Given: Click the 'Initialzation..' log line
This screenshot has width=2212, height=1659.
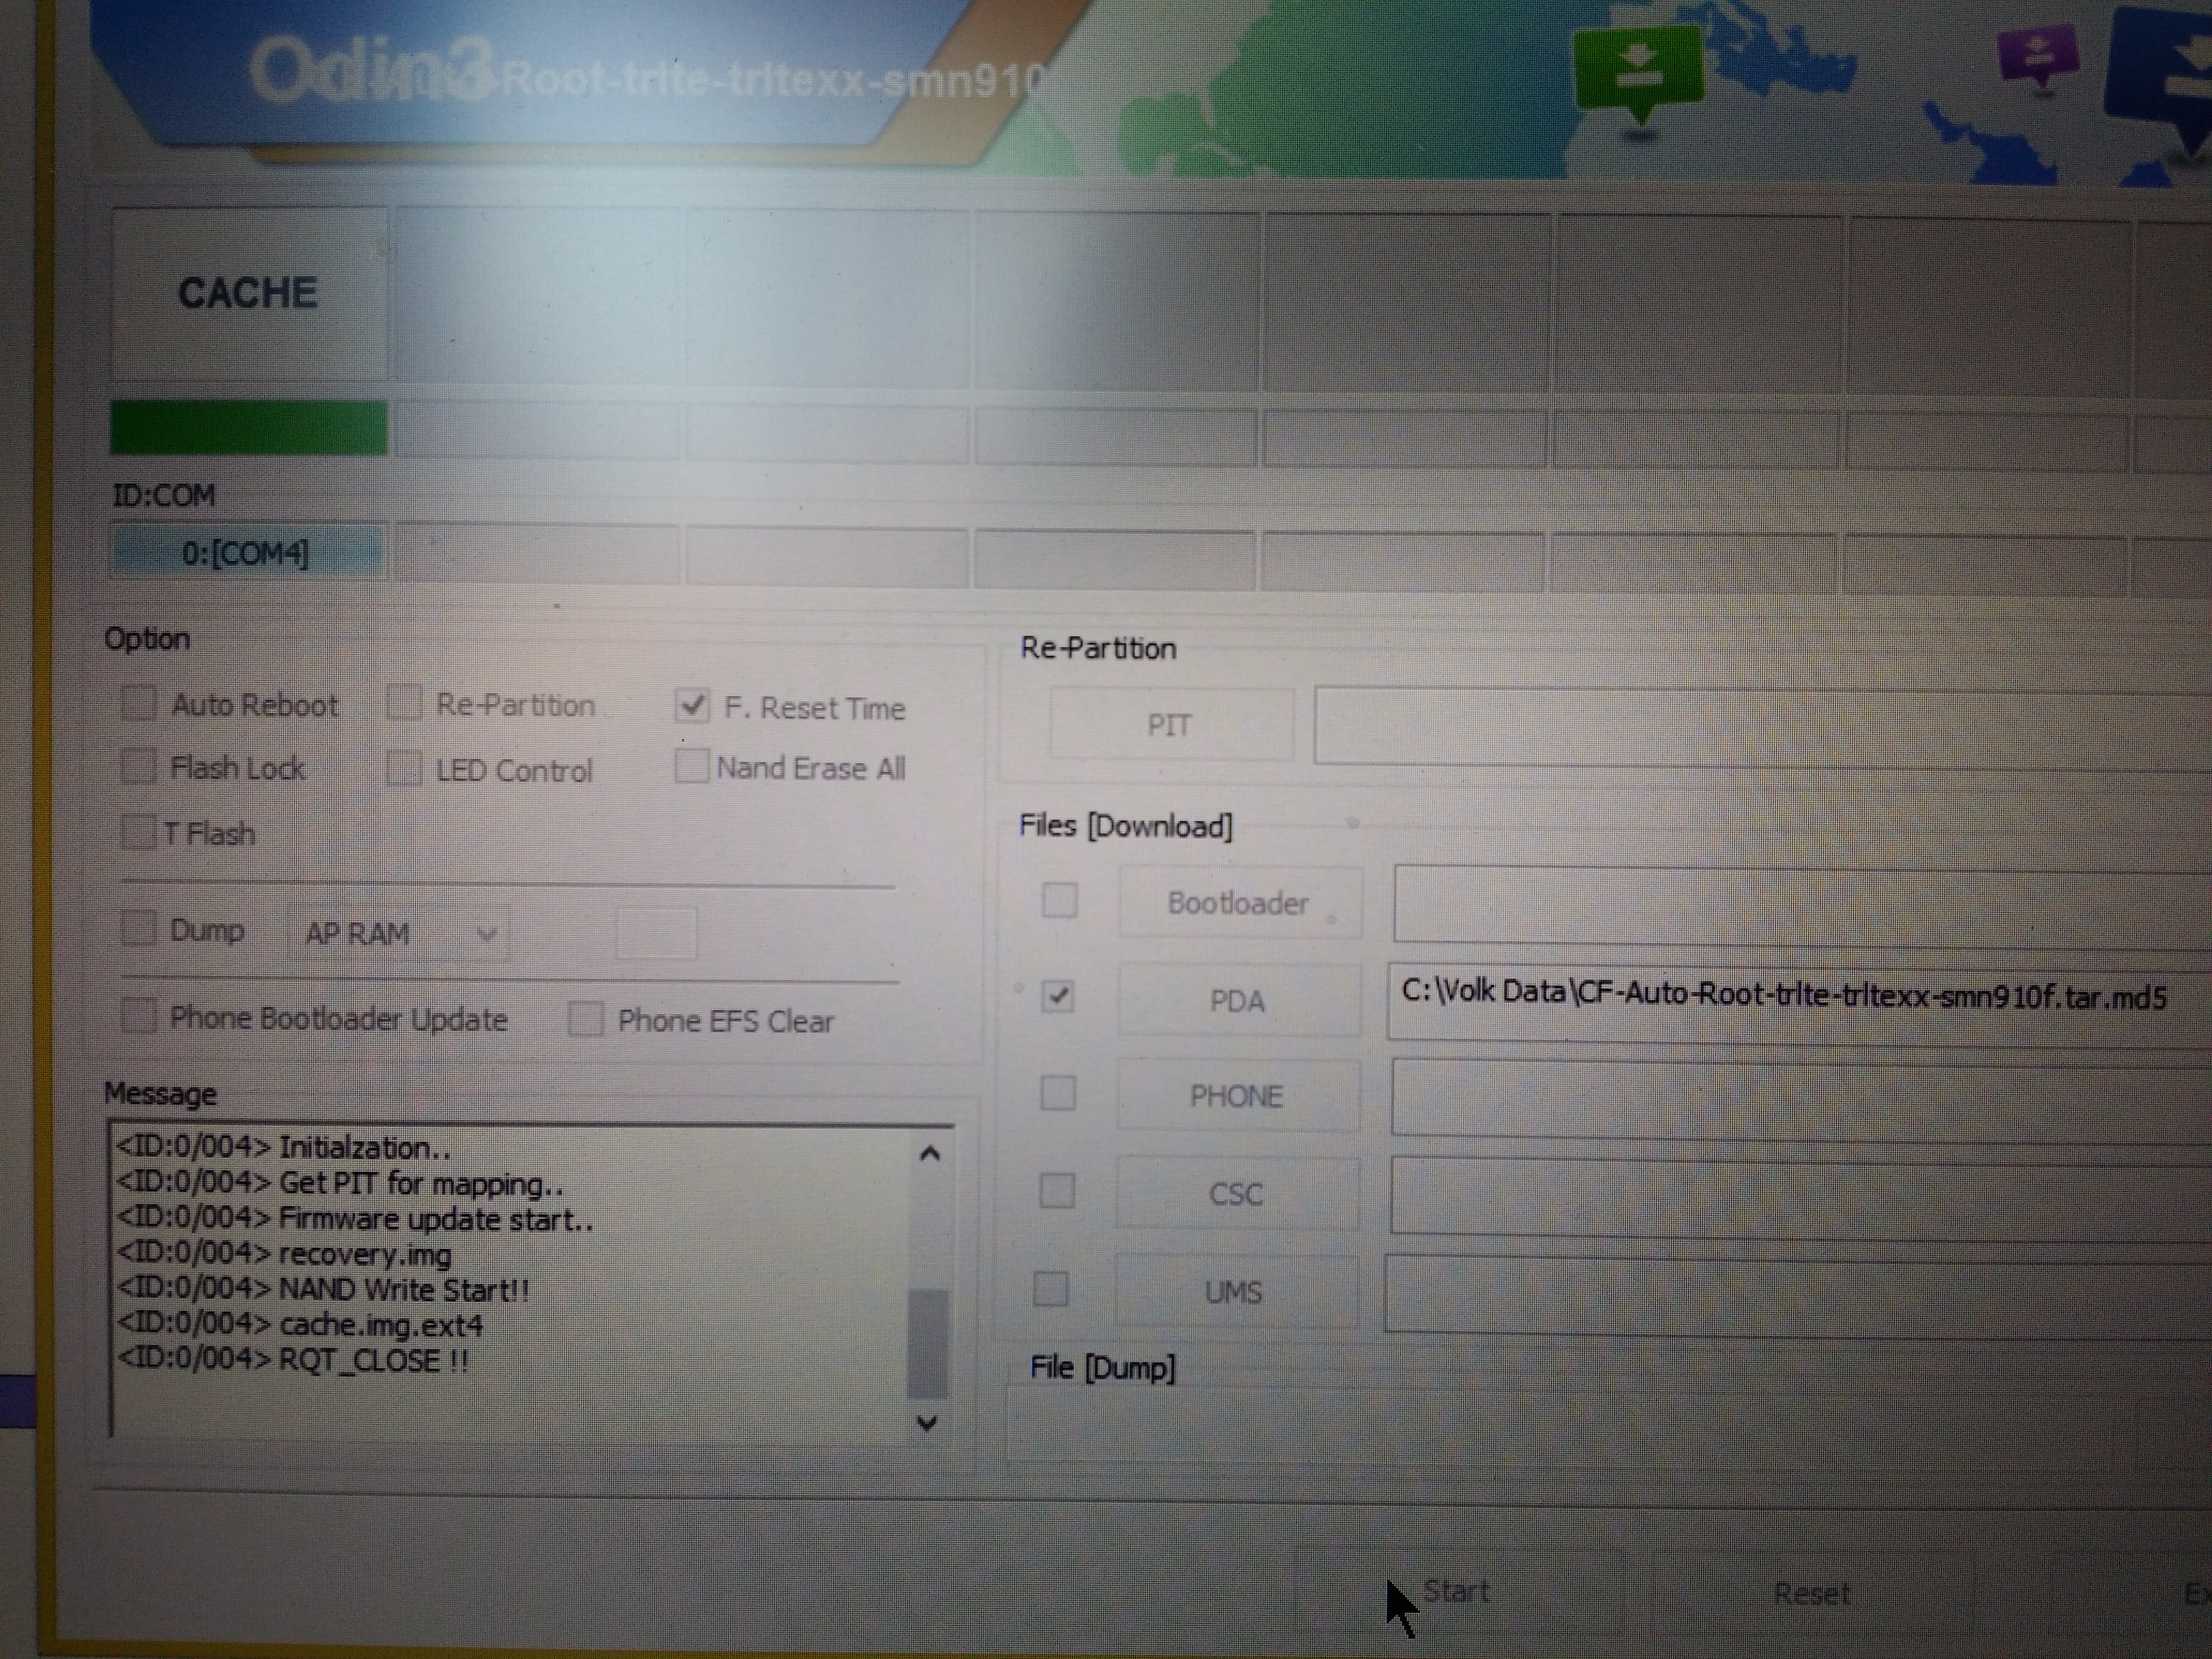Looking at the screenshot, I should (x=284, y=1148).
